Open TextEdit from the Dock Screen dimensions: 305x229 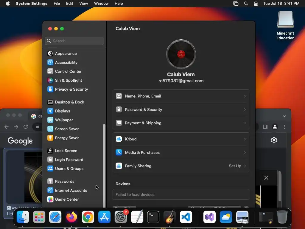coord(137,217)
